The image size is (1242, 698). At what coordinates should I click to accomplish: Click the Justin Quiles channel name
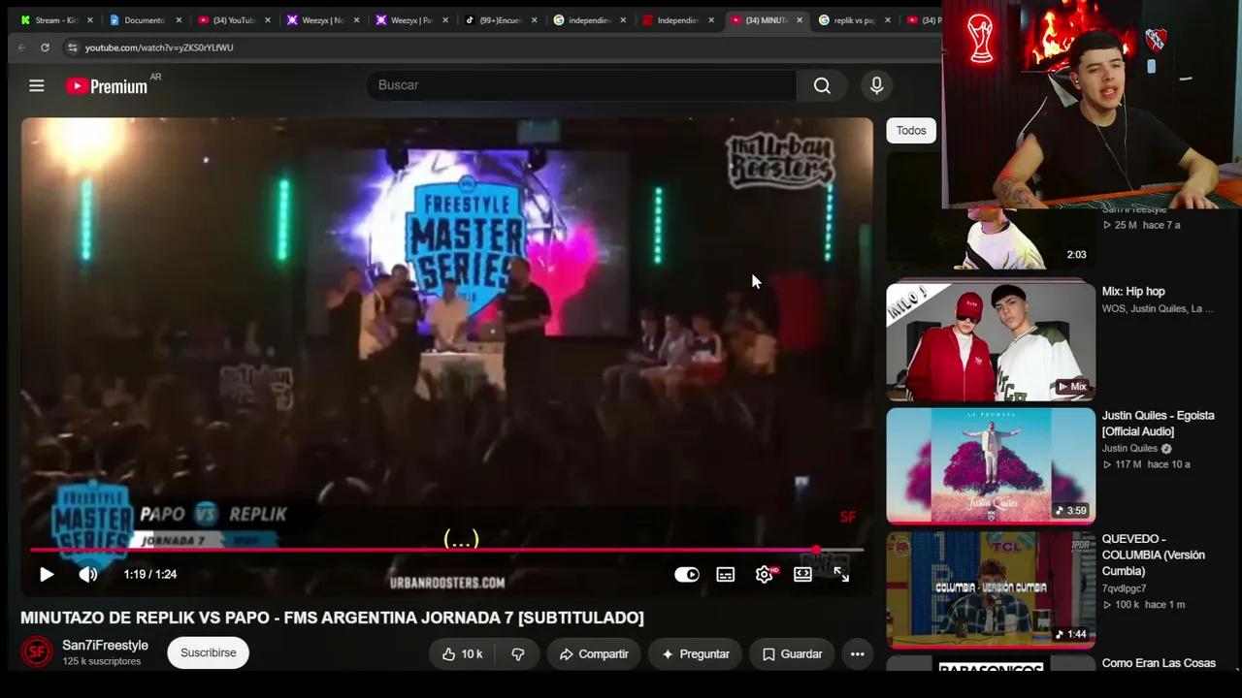(1129, 449)
